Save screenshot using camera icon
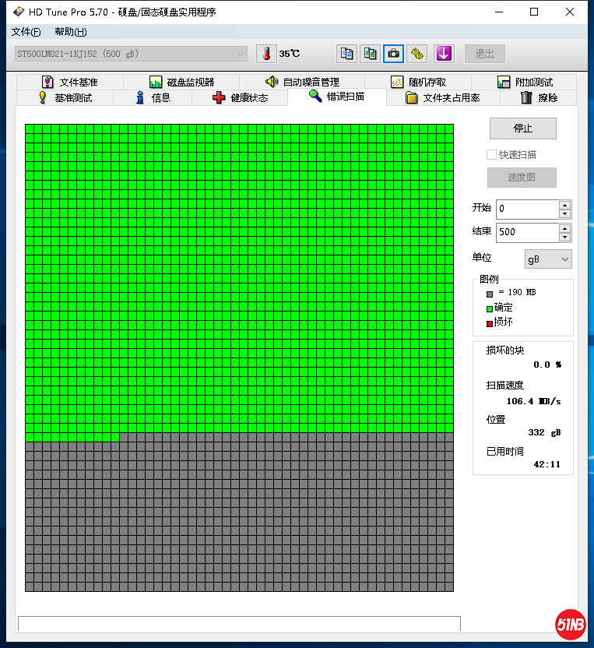 click(393, 54)
